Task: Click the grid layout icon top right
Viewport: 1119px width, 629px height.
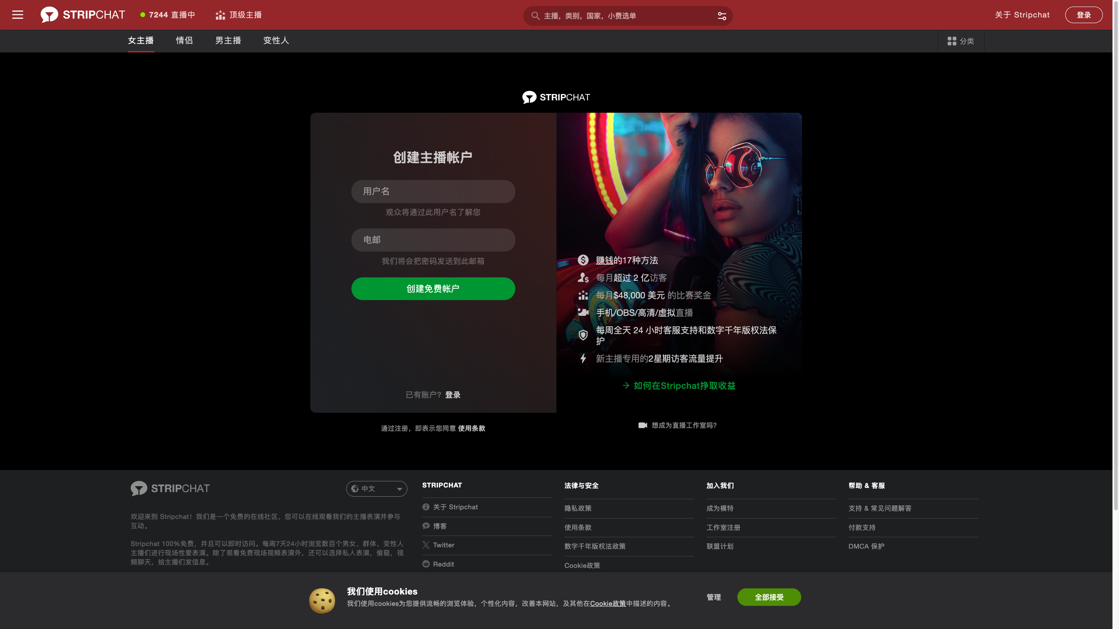Action: [952, 41]
